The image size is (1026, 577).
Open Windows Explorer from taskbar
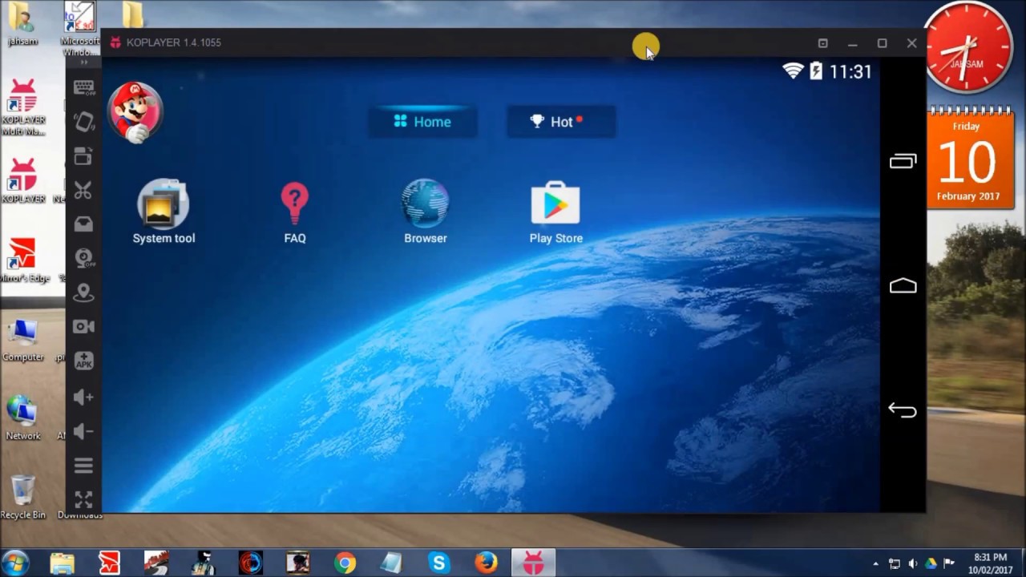tap(62, 563)
